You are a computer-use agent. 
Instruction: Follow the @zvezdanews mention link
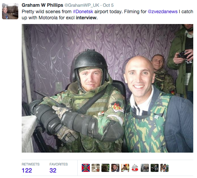click(162, 12)
